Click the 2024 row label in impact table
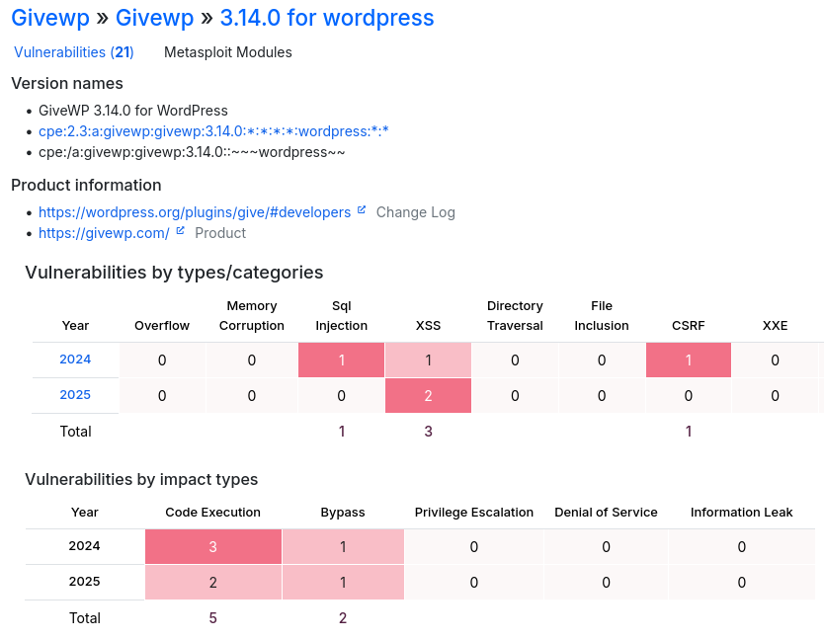The width and height of the screenshot is (824, 640). tap(85, 546)
